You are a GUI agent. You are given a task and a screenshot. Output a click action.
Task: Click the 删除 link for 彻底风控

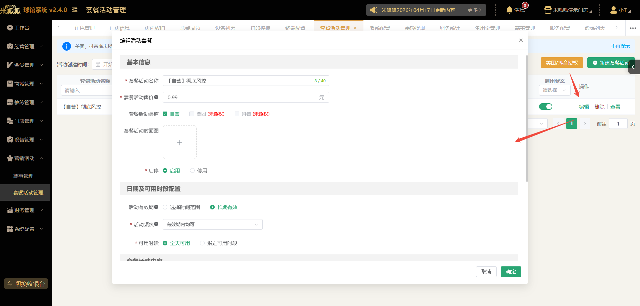pyautogui.click(x=600, y=107)
